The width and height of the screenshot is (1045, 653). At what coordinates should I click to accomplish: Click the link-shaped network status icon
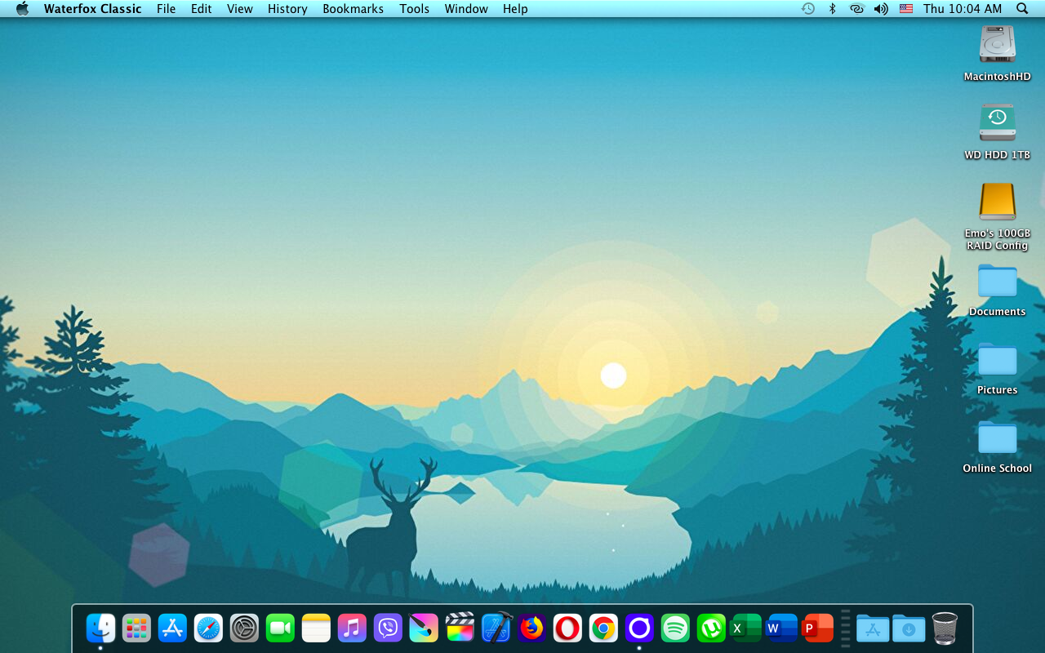tap(856, 9)
